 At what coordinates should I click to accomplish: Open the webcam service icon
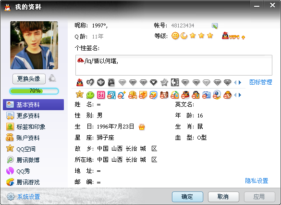click(217, 95)
